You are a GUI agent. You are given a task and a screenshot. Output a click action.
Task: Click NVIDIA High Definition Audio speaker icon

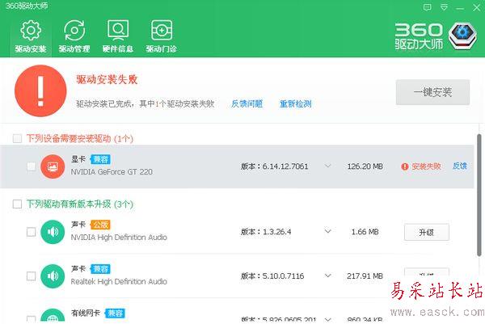(53, 232)
